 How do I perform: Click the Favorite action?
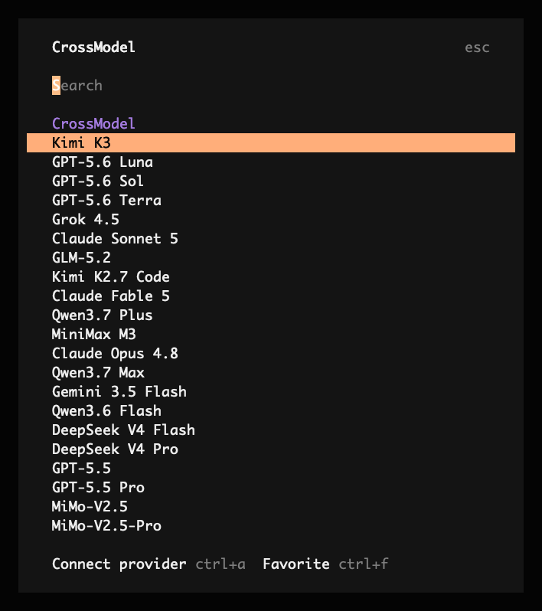(x=296, y=564)
